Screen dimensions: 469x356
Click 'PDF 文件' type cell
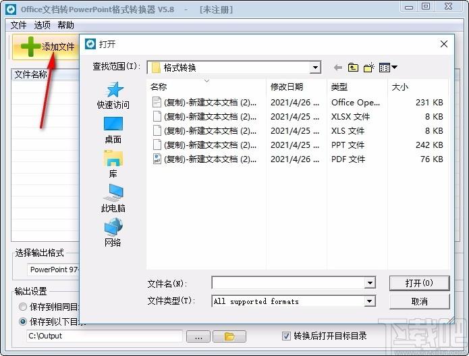(x=348, y=159)
